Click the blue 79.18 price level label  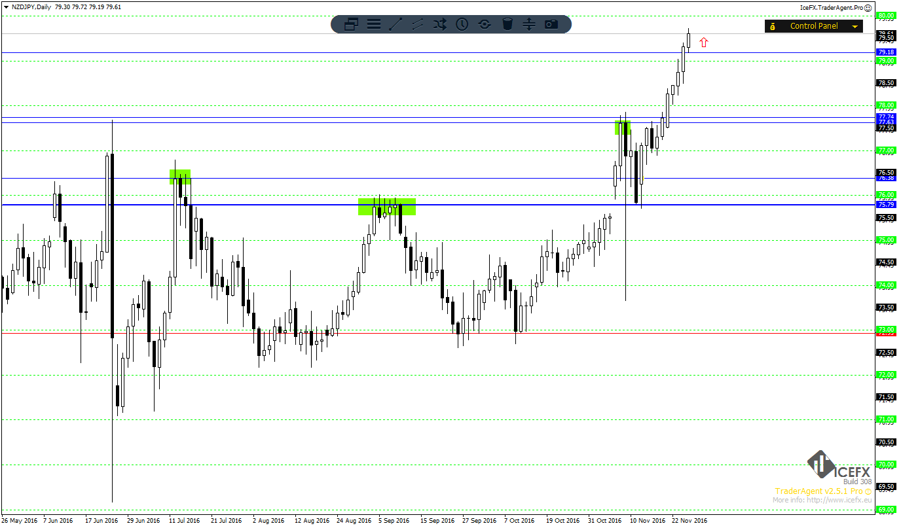886,52
